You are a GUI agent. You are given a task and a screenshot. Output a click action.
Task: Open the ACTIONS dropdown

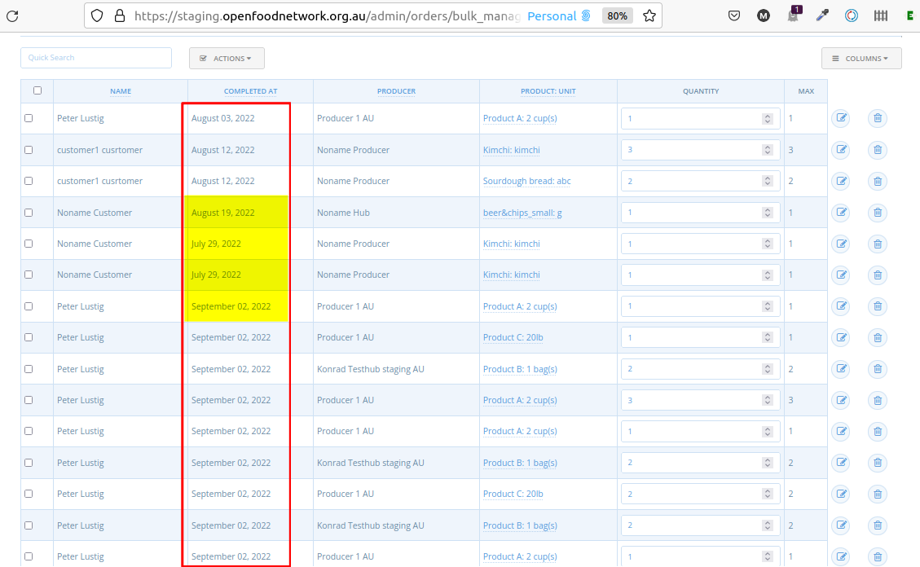point(227,58)
